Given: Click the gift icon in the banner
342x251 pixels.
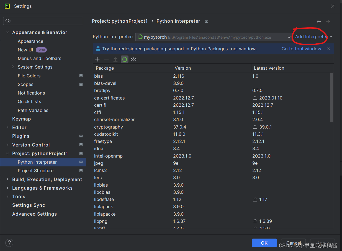Looking at the screenshot, I should 98,49.
